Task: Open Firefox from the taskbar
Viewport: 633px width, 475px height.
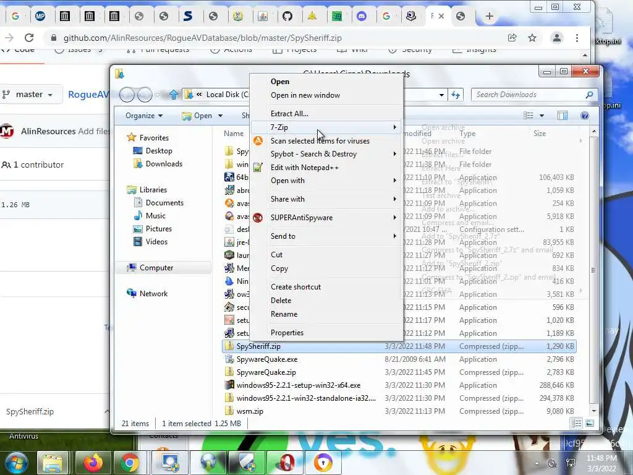Action: [93, 463]
